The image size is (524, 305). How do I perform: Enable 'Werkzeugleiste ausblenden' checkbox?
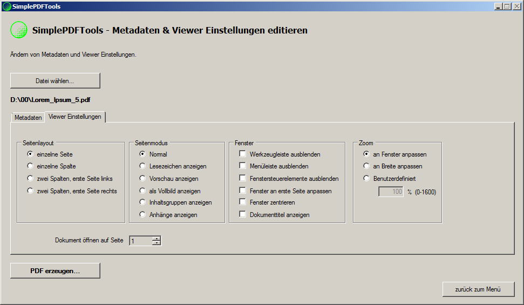point(243,153)
